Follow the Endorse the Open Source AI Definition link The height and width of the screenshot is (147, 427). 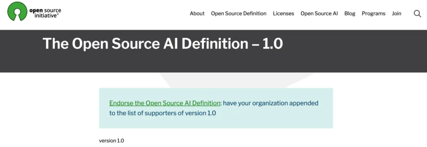pyautogui.click(x=165, y=103)
